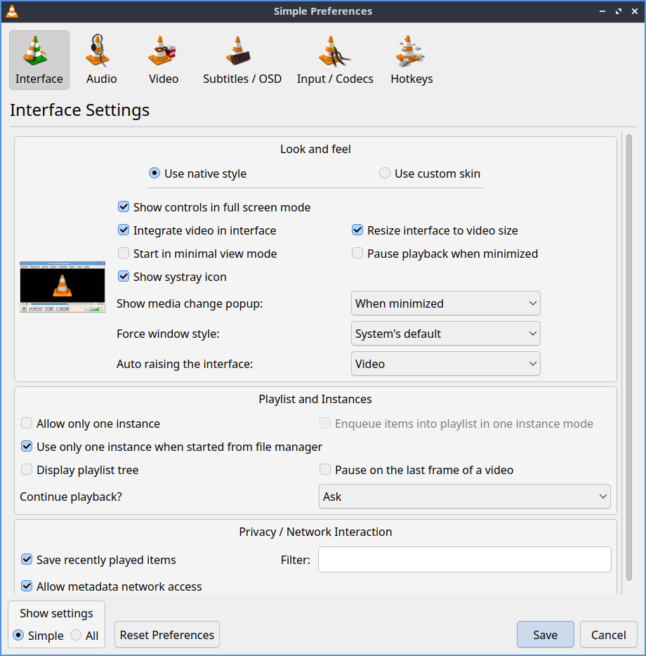Open the Continue playback dropdown
Image resolution: width=646 pixels, height=656 pixels.
(x=464, y=497)
